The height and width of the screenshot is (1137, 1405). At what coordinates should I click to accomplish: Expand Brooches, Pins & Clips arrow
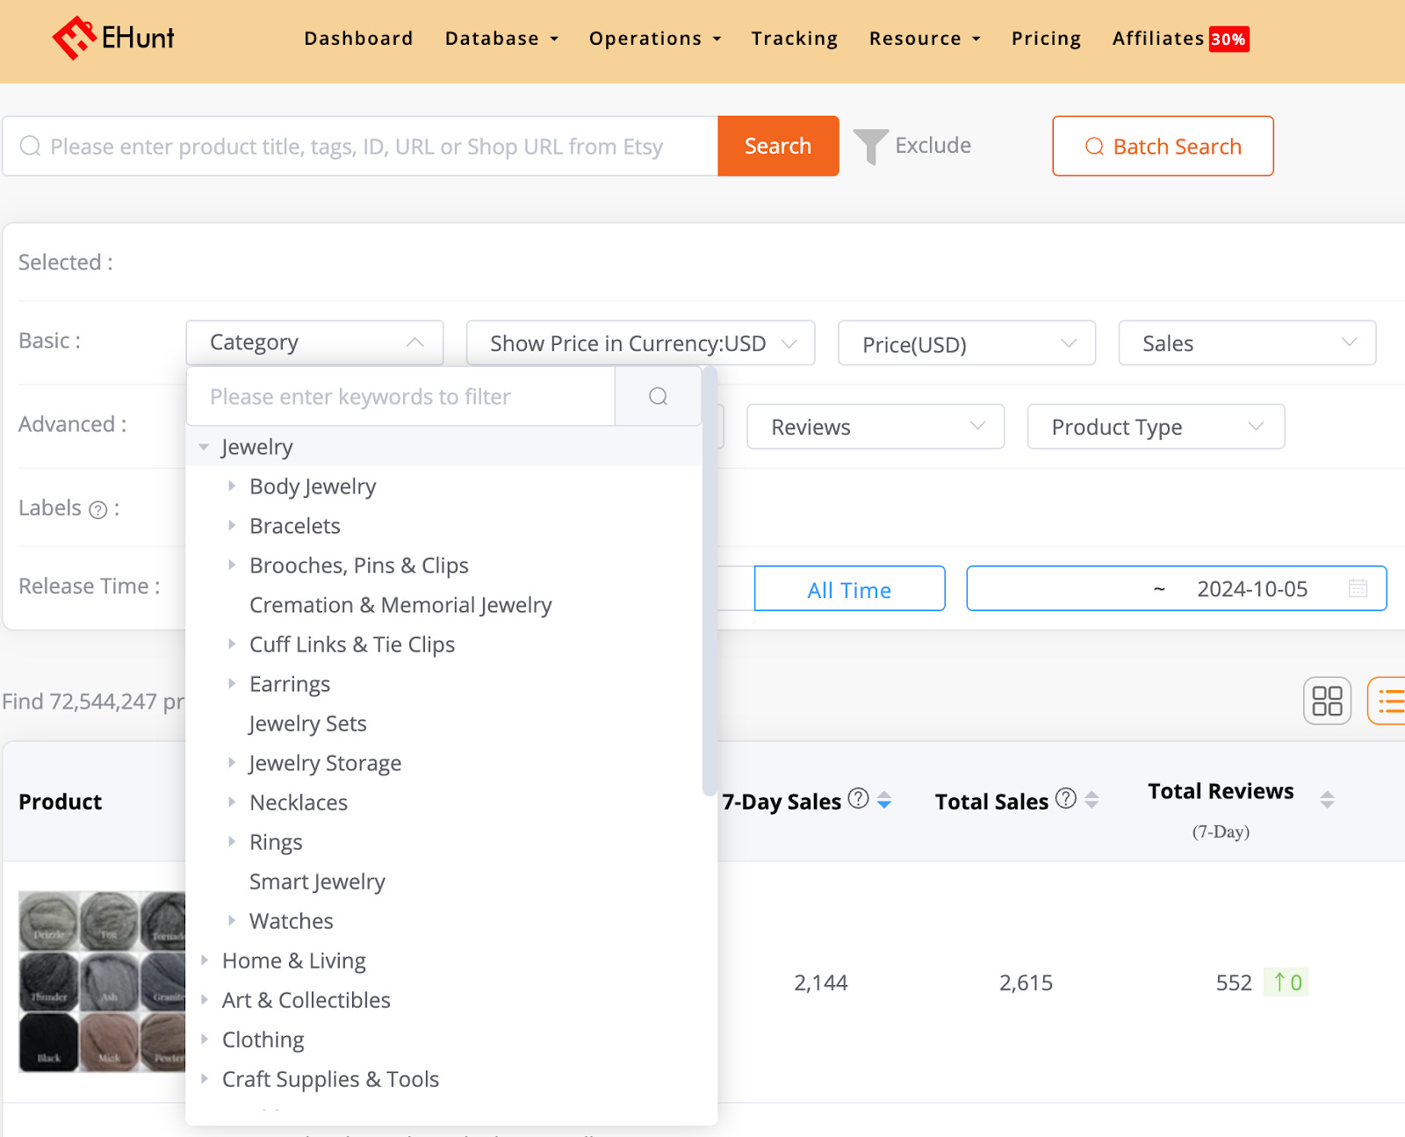coord(232,565)
